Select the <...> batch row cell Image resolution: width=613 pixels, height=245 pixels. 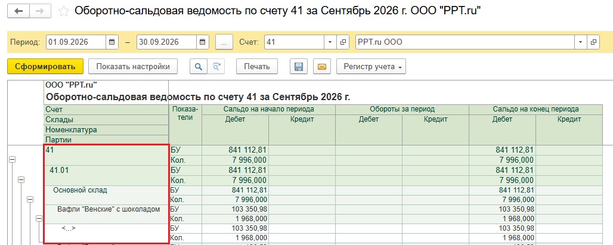pyautogui.click(x=106, y=233)
